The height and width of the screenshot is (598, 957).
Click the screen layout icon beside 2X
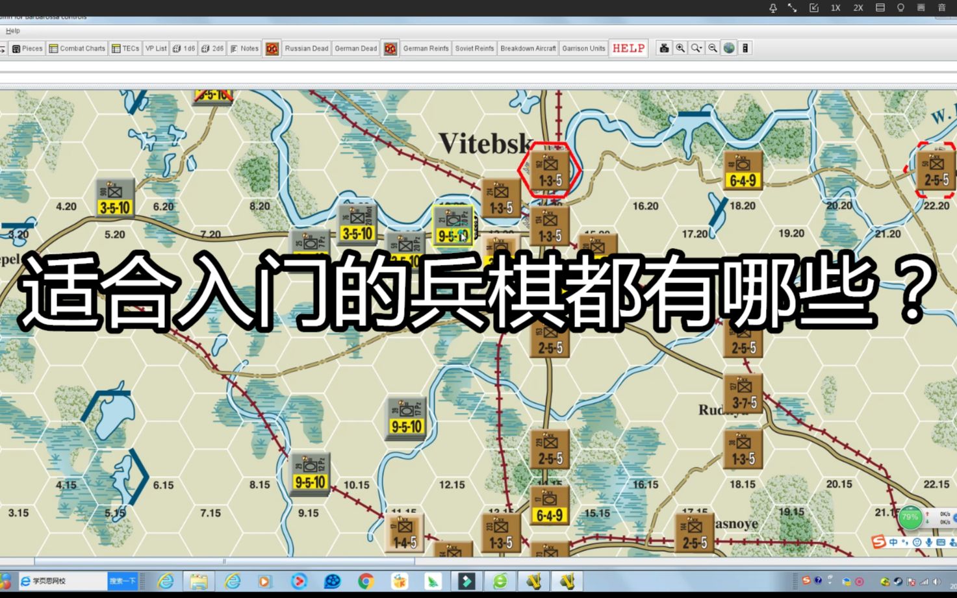[x=880, y=8]
